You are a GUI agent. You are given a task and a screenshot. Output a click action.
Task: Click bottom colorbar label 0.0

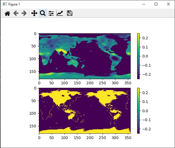(x=145, y=111)
